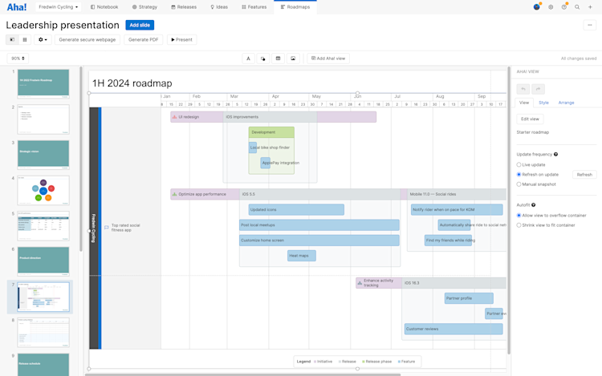Switch to slide grid view icon
The image size is (602, 376).
tap(25, 39)
